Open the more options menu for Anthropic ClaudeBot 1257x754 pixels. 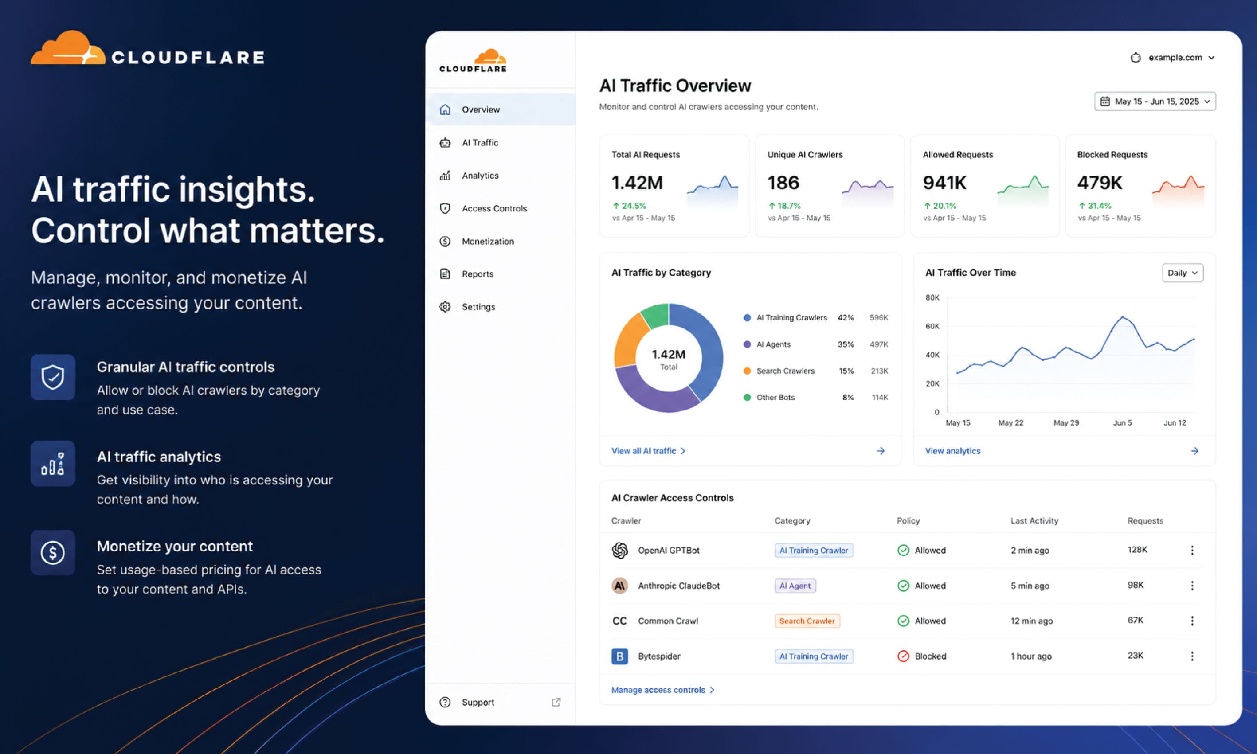point(1192,586)
